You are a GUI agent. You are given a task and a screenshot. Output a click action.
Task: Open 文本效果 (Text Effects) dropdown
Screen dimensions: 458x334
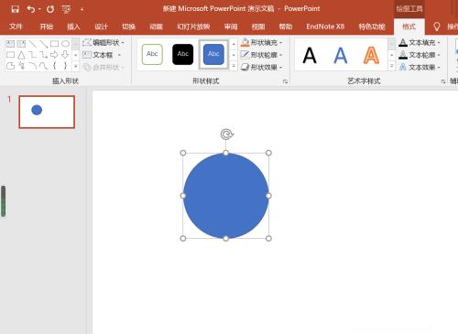pos(420,67)
